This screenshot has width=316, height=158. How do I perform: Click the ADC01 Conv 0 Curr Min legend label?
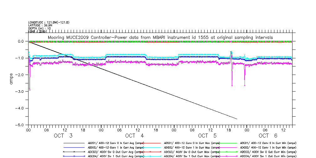click(268, 143)
